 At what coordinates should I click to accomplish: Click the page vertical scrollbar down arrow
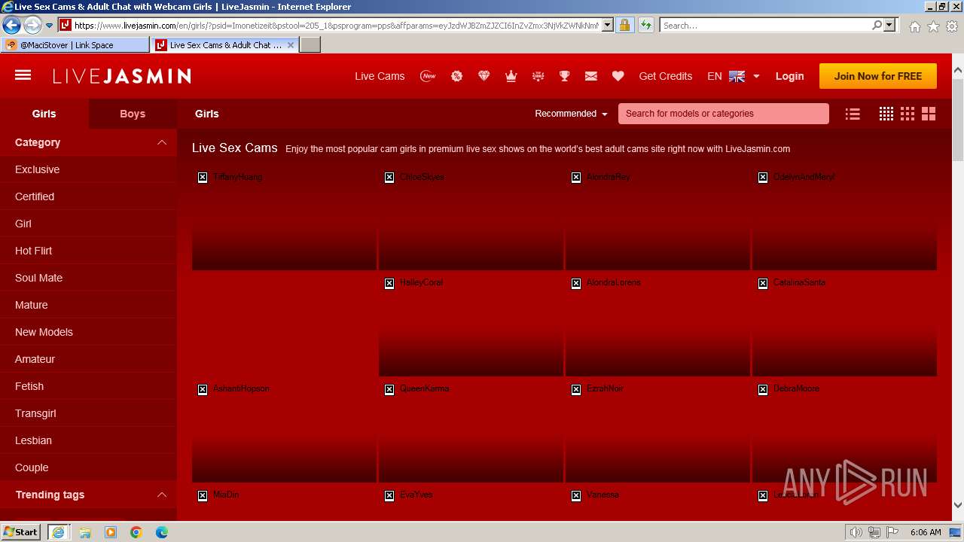(x=958, y=505)
